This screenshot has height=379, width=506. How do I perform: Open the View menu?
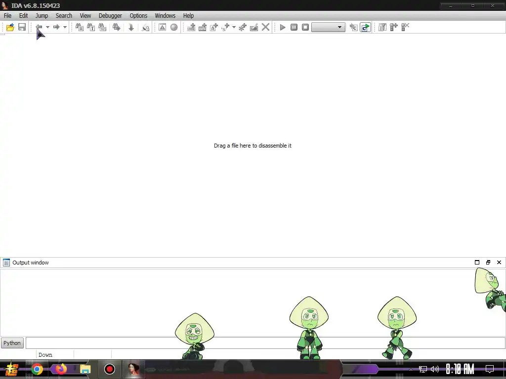click(85, 16)
